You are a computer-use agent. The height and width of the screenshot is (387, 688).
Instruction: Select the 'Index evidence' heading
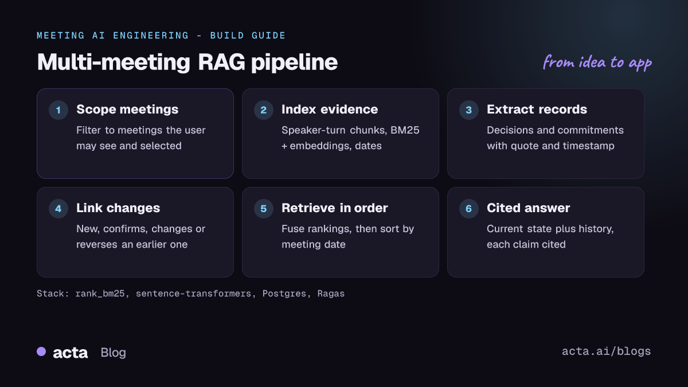[330, 110]
